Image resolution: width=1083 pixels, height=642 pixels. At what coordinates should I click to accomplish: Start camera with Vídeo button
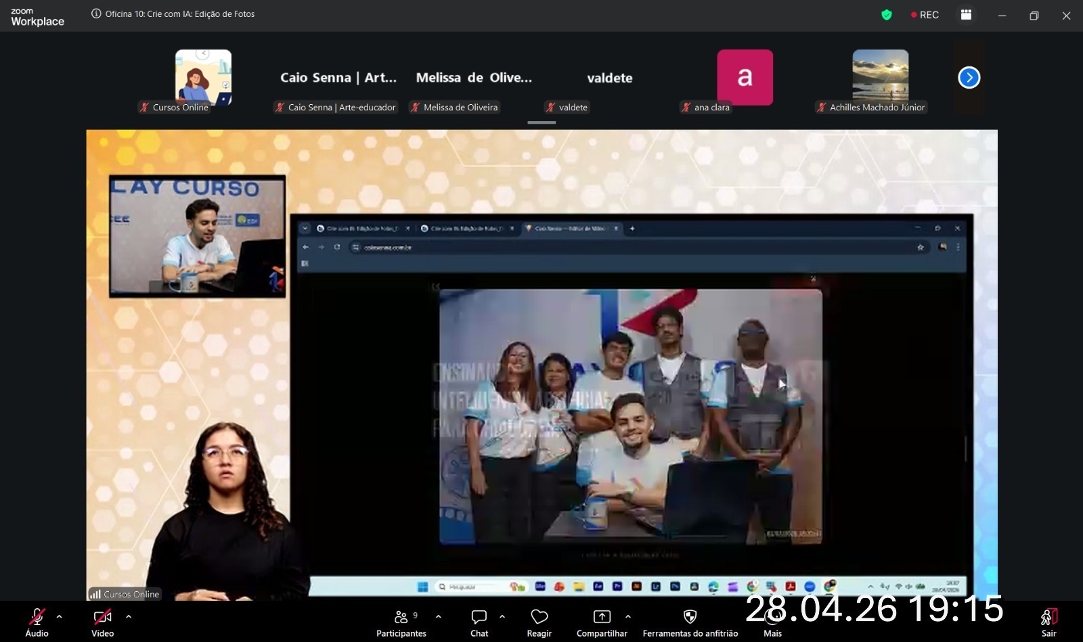(102, 622)
